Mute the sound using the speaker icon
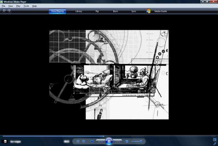The image size is (218, 146). tap(126, 141)
